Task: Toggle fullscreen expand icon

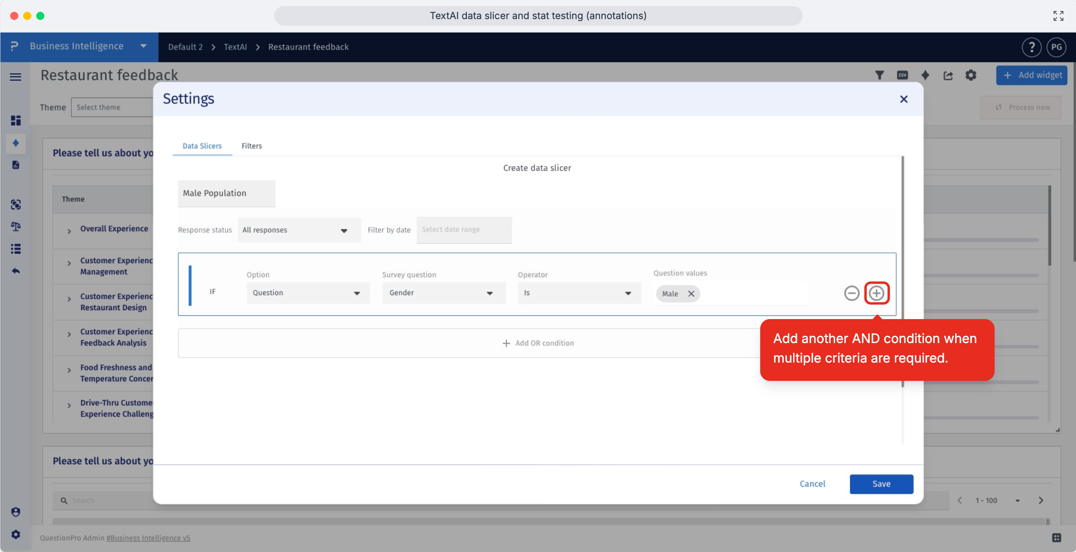Action: [x=1058, y=16]
